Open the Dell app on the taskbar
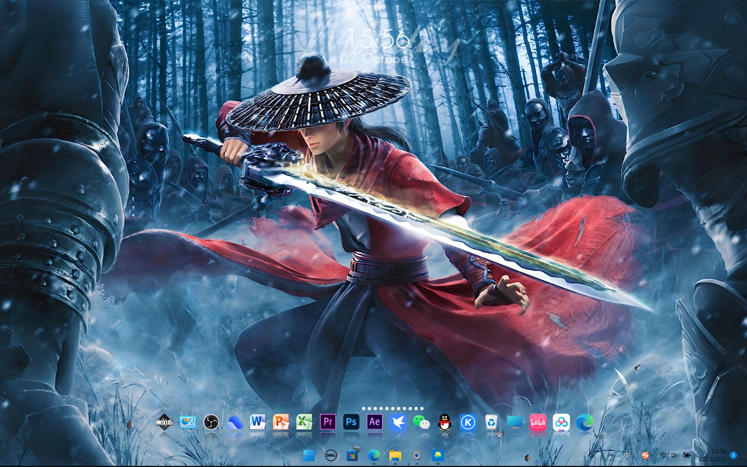The width and height of the screenshot is (747, 467). click(331, 455)
